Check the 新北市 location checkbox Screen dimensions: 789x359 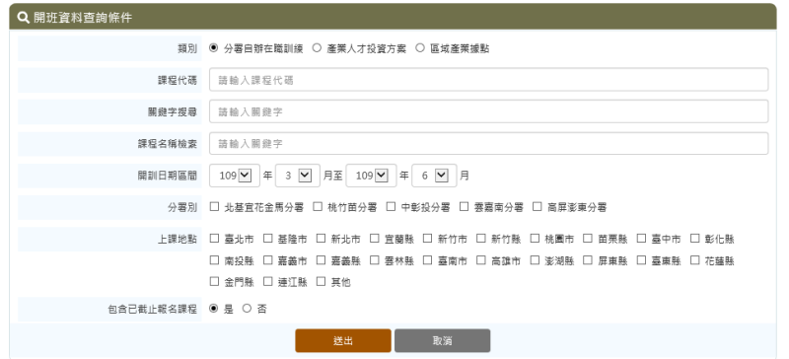point(322,238)
